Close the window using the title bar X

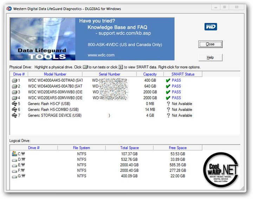(236, 7)
